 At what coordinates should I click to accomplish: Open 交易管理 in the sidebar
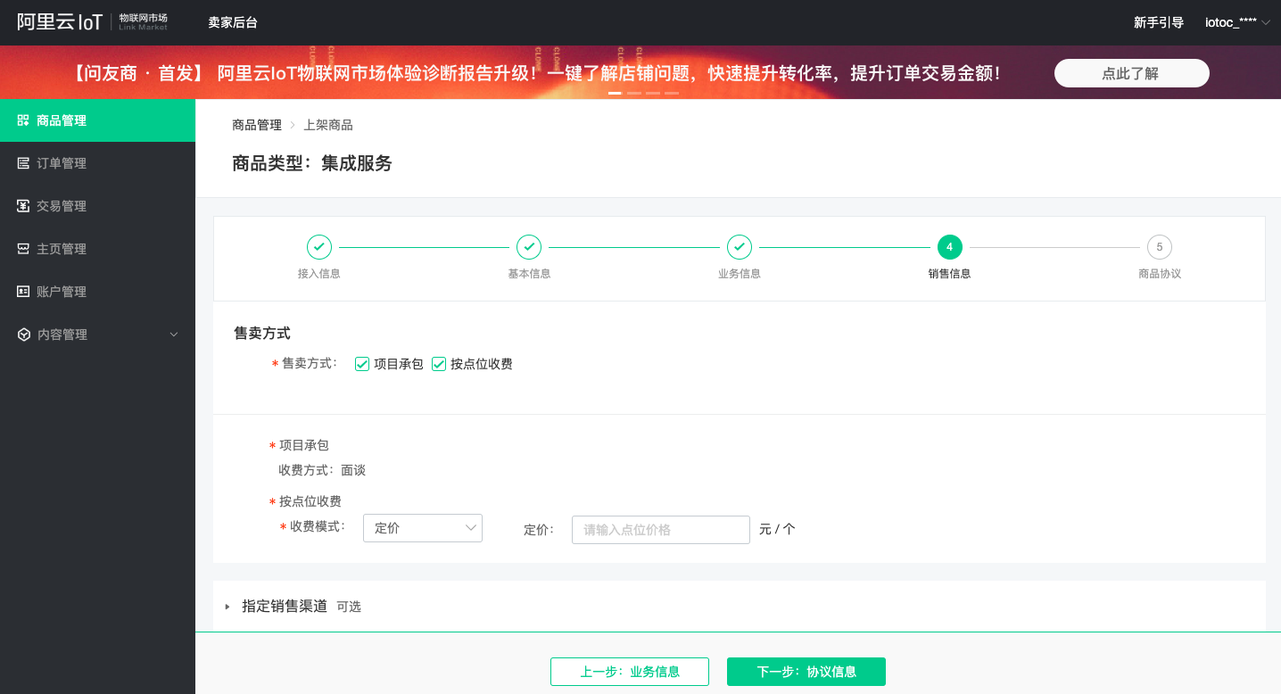[x=97, y=206]
